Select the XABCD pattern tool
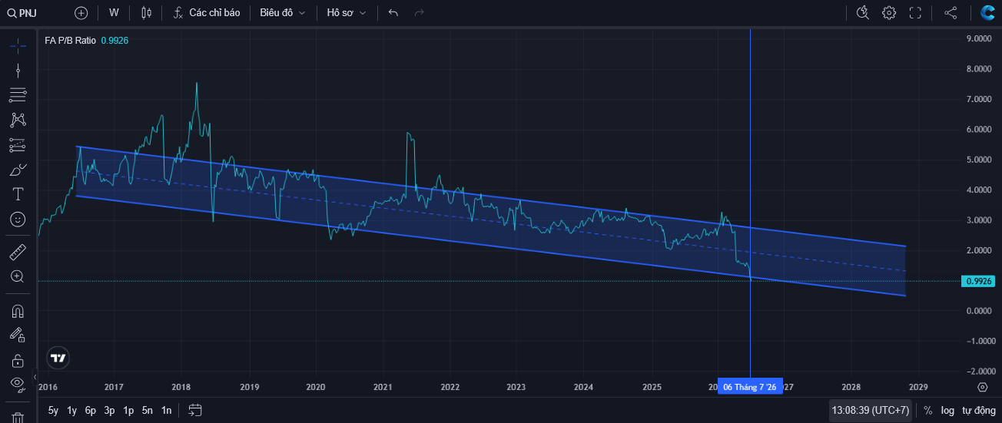The image size is (1002, 423). 18,120
